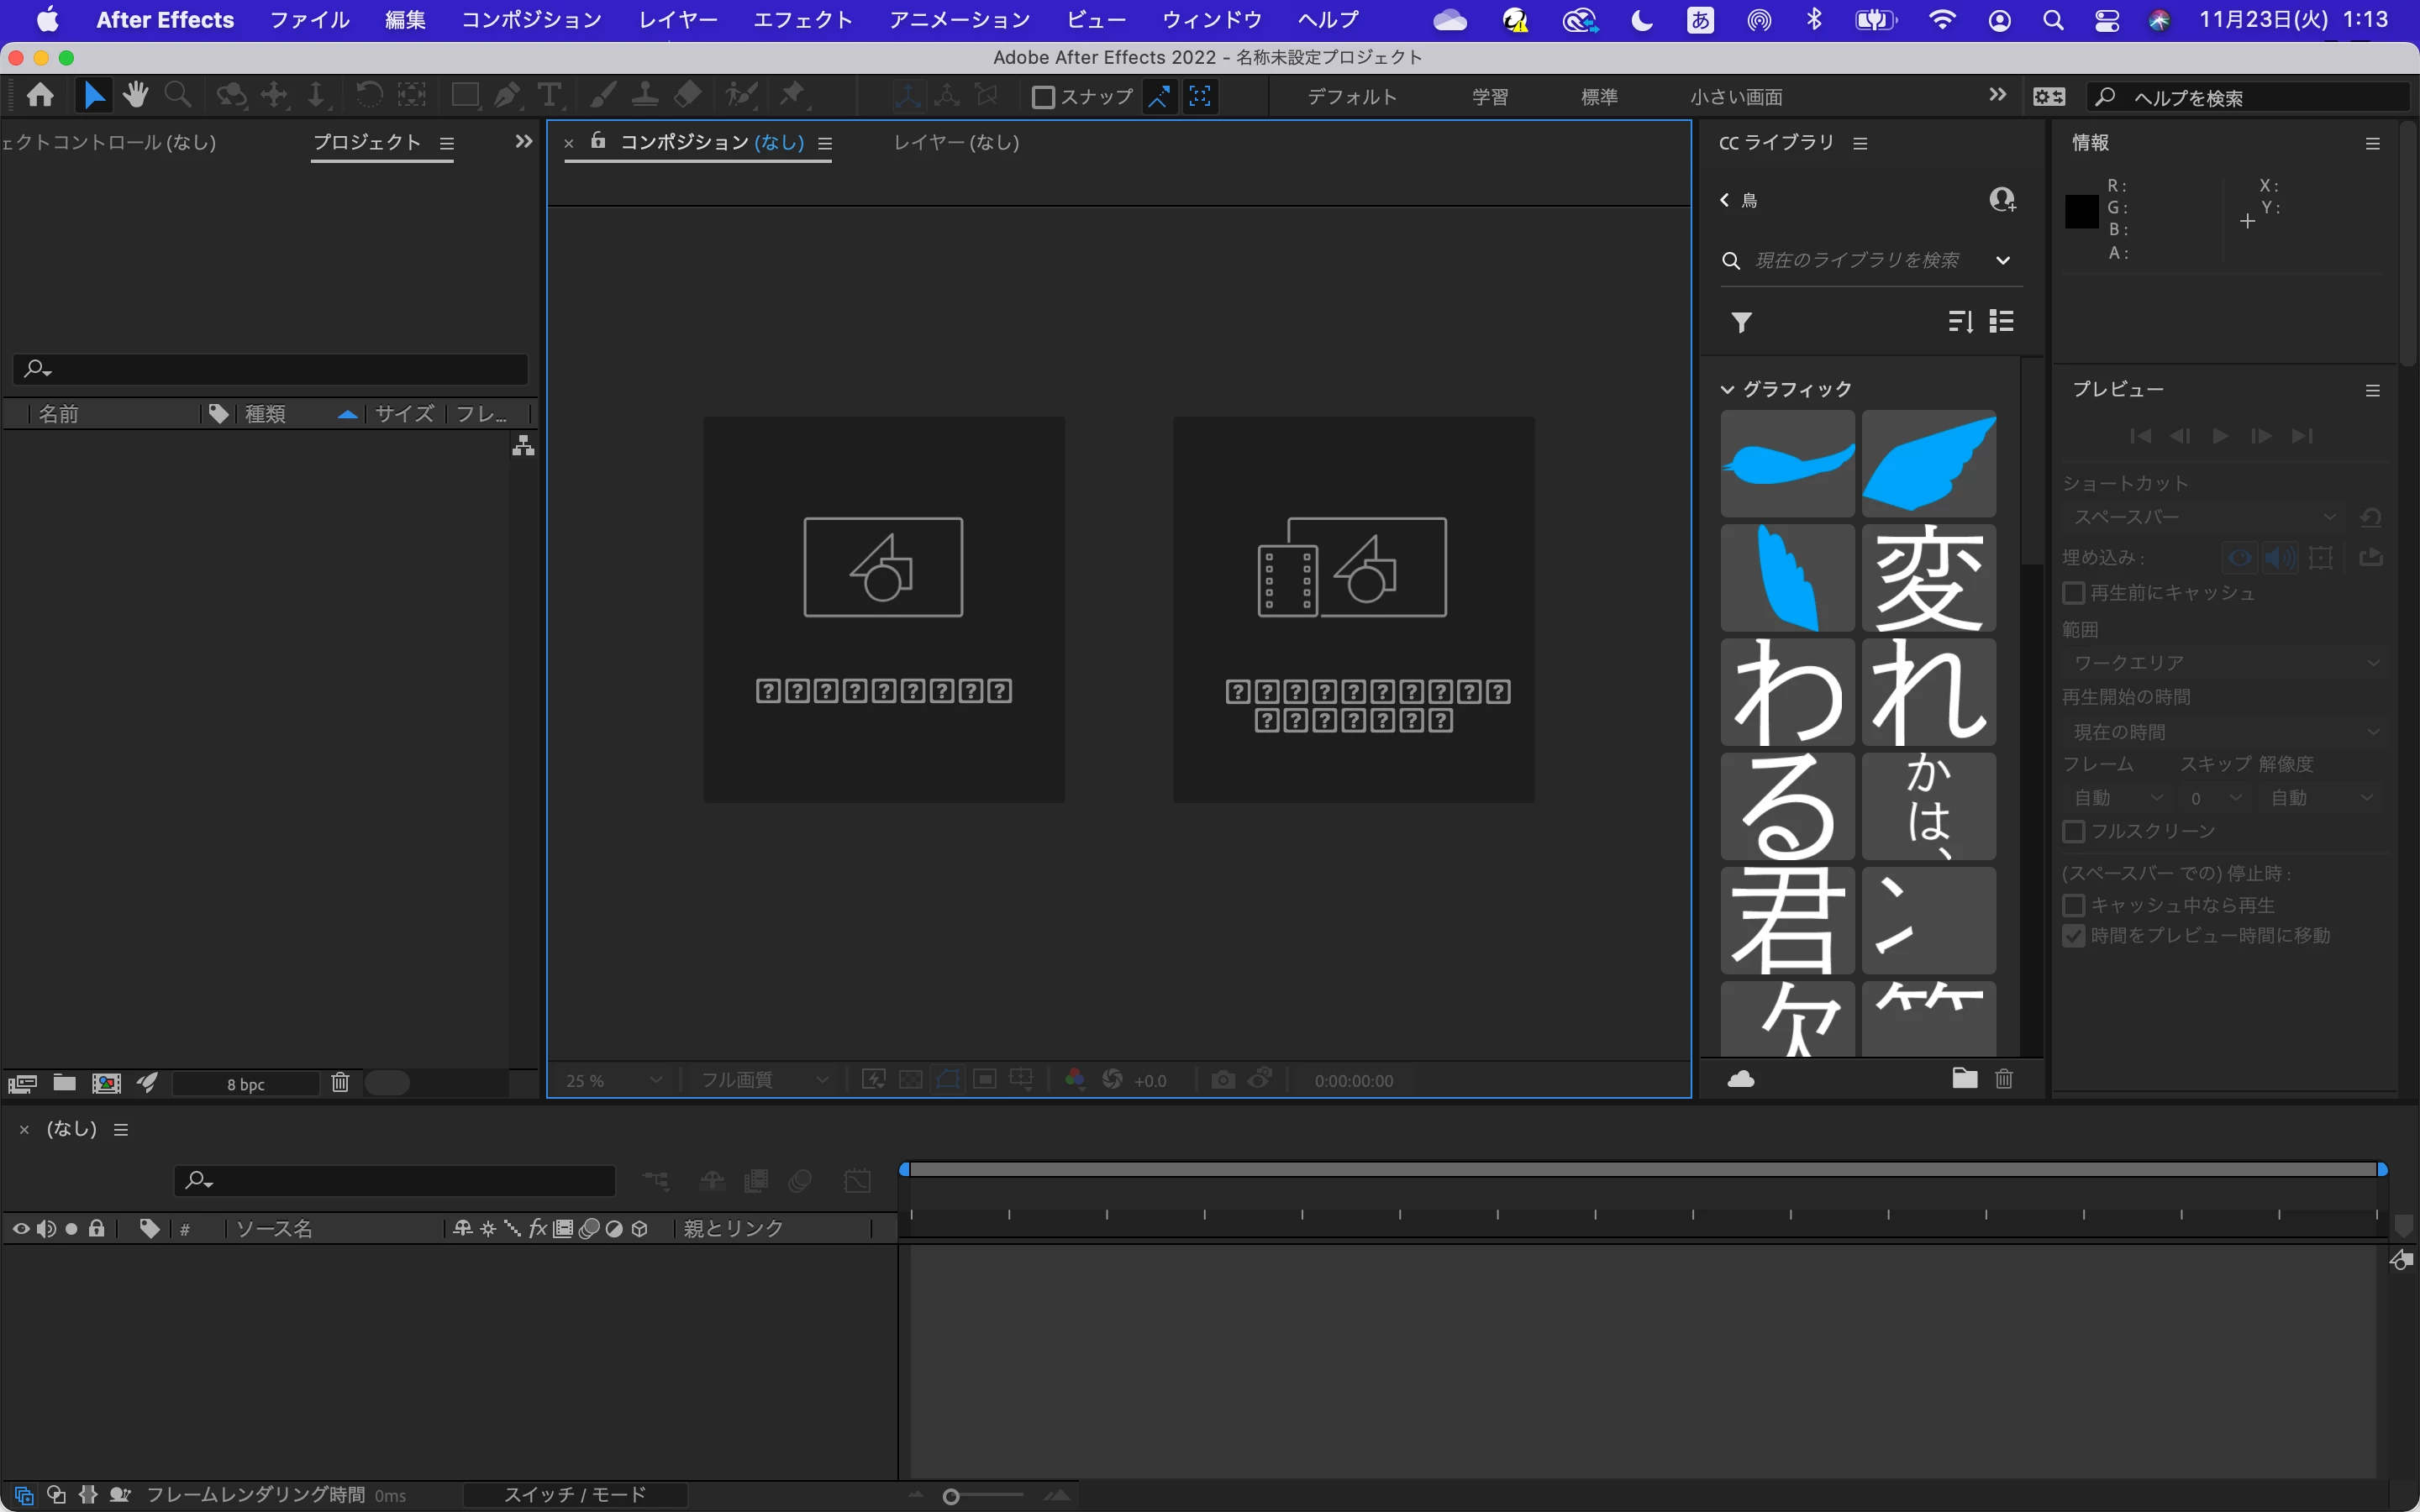Activate the Type text tool
The image size is (2420, 1512).
coord(549,96)
